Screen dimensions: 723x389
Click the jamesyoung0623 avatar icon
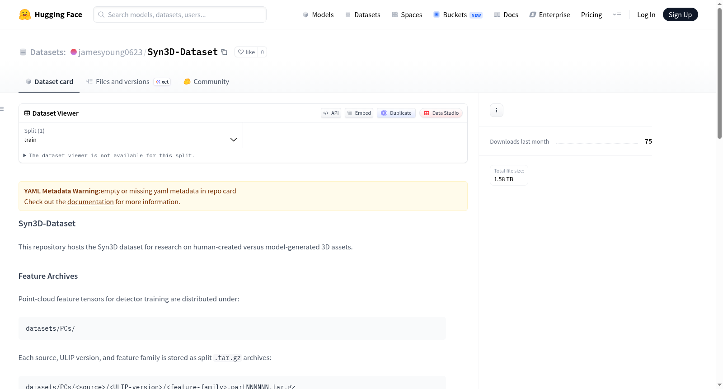pyautogui.click(x=74, y=52)
